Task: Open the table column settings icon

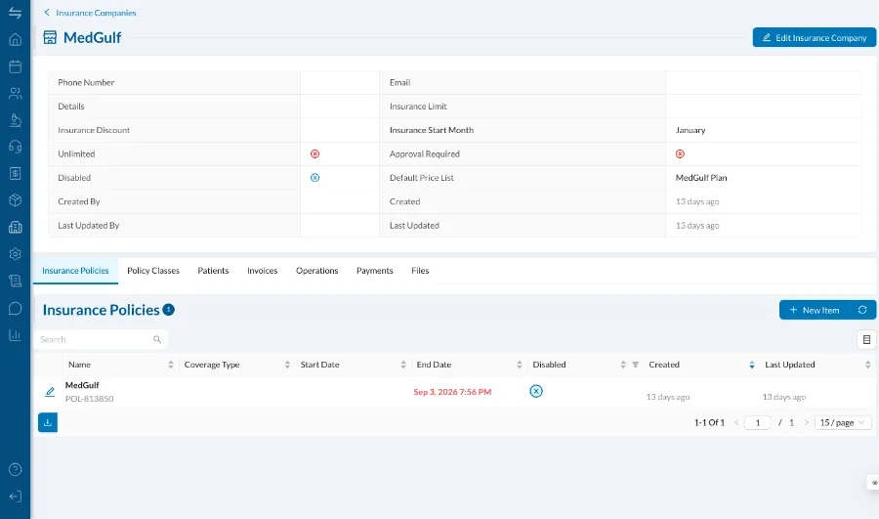Action: 866,339
